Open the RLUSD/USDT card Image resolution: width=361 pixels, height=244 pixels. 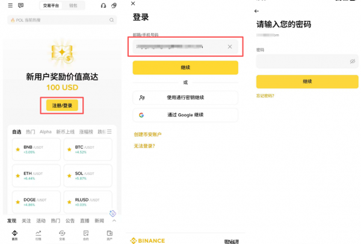point(88,202)
